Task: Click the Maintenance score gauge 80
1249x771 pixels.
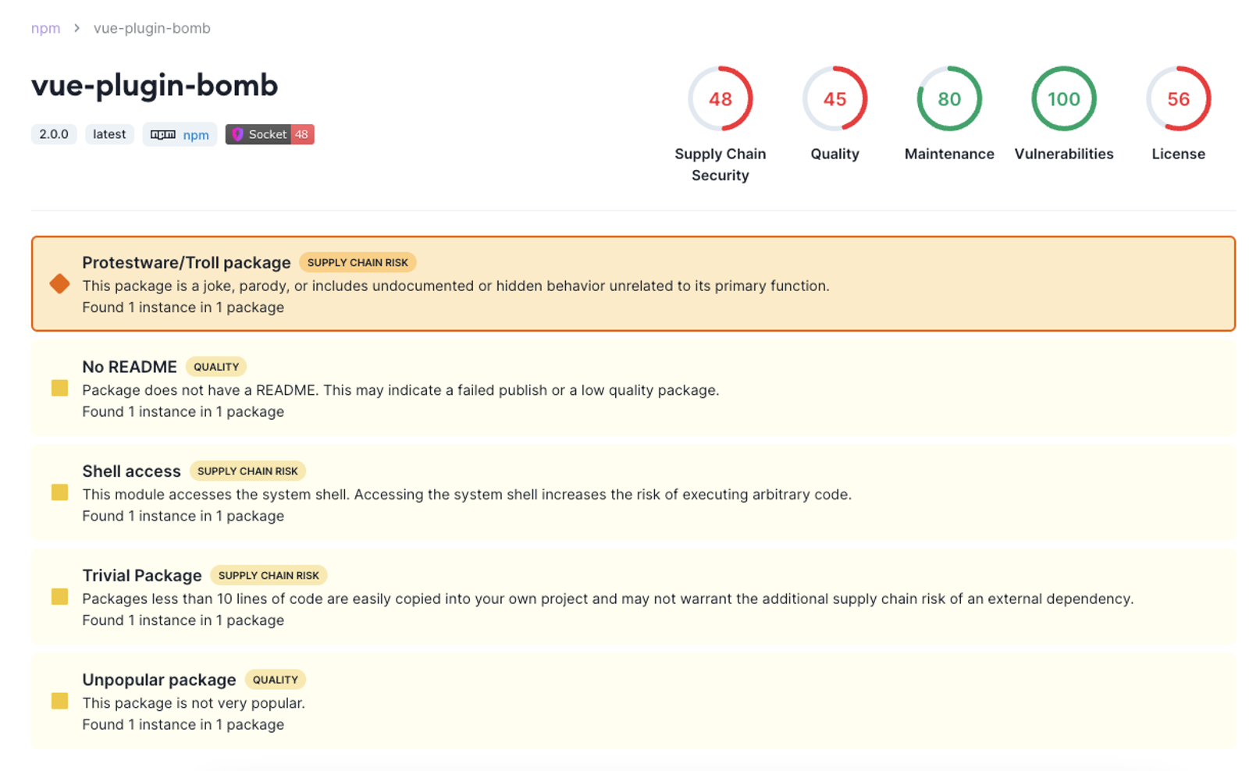Action: 949,99
